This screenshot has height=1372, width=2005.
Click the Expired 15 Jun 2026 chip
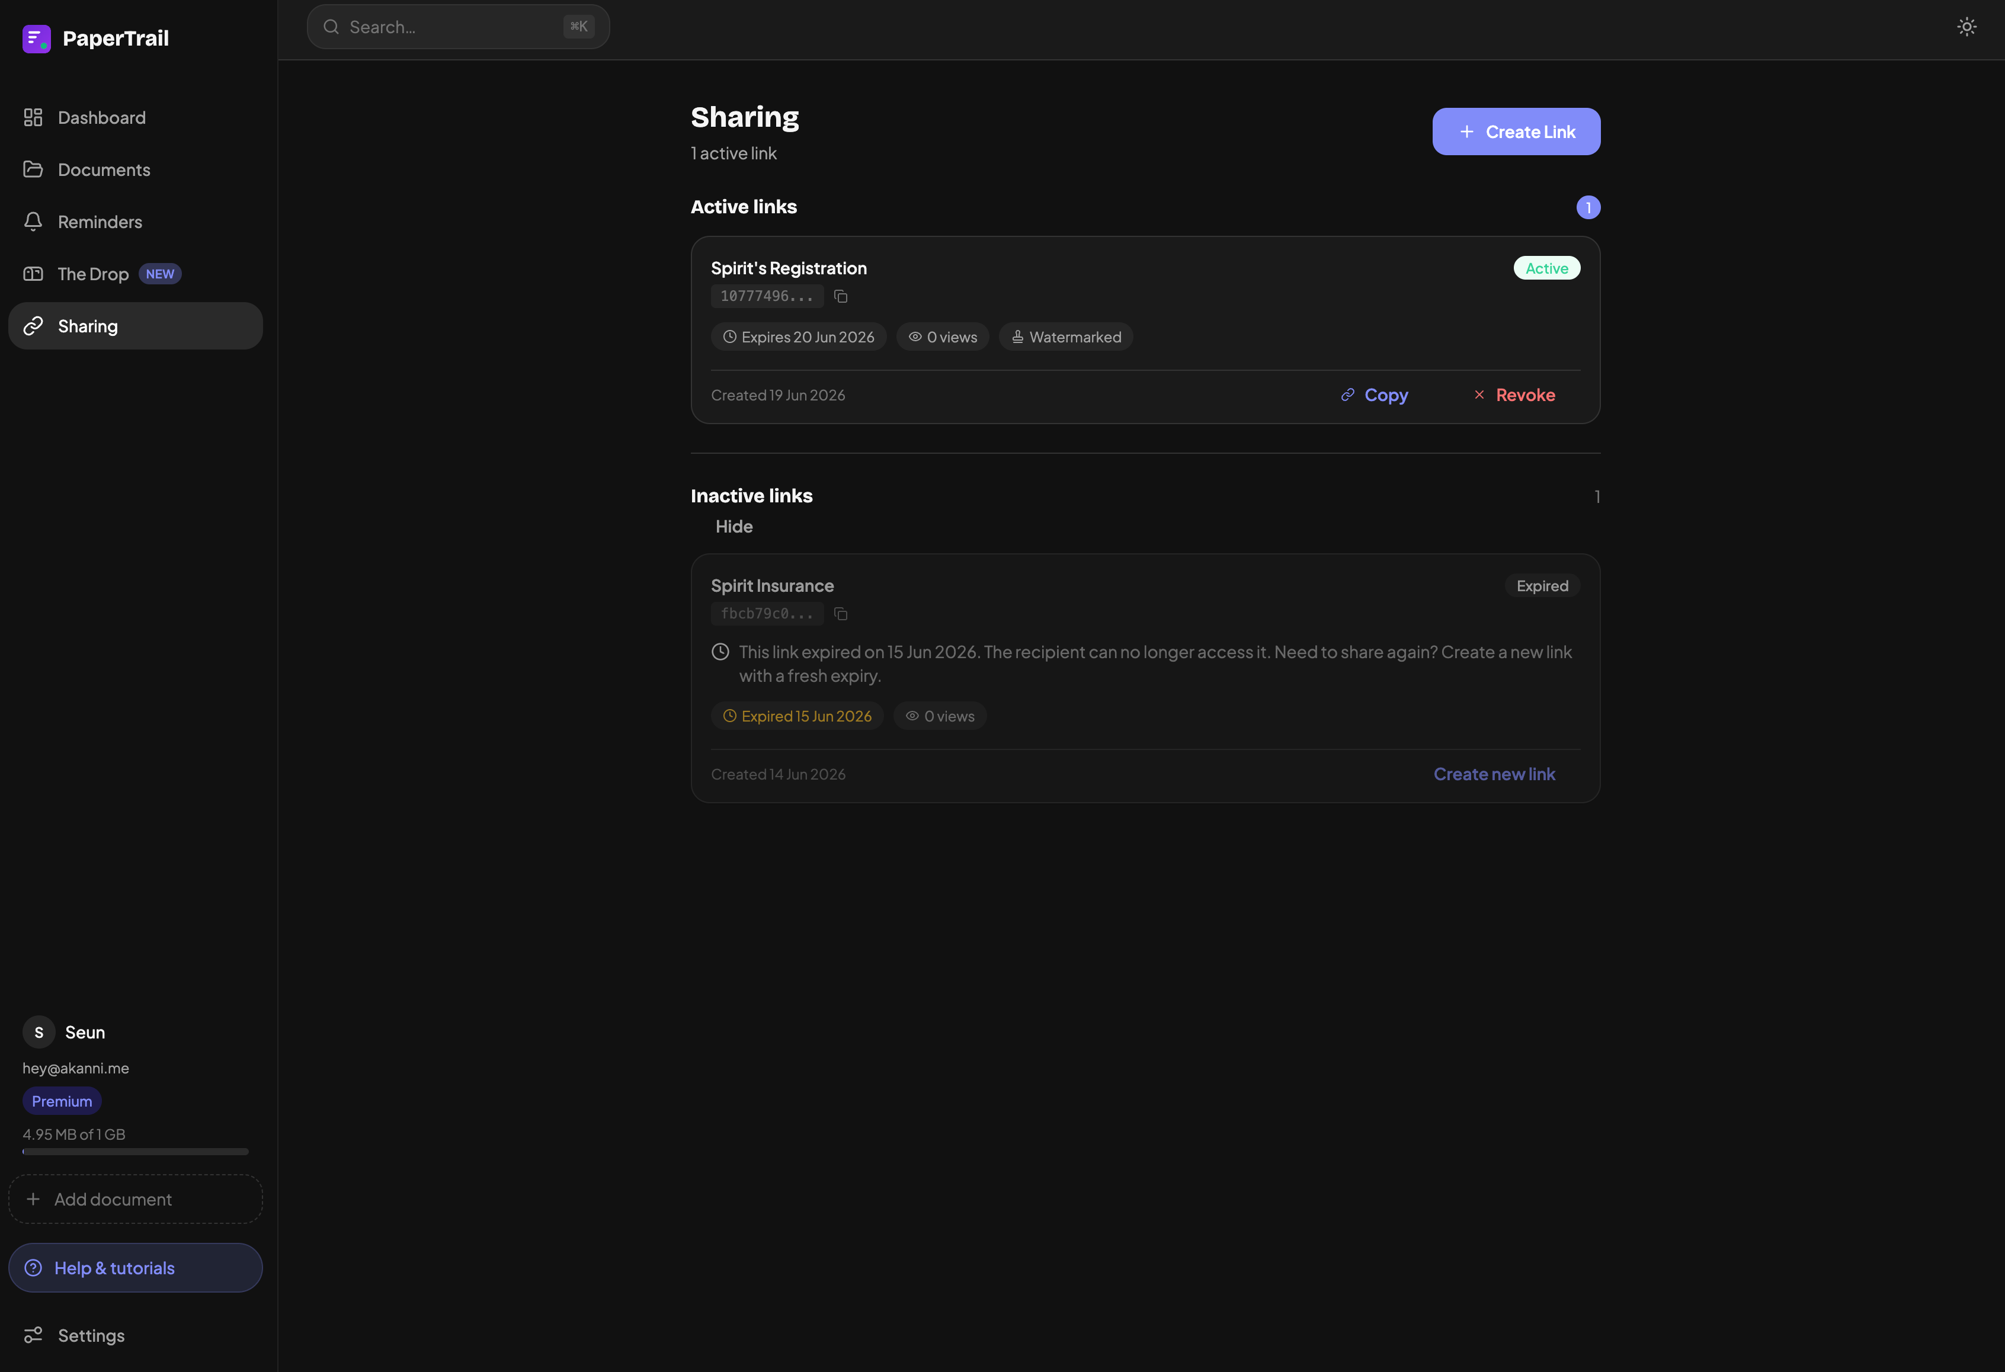(797, 717)
